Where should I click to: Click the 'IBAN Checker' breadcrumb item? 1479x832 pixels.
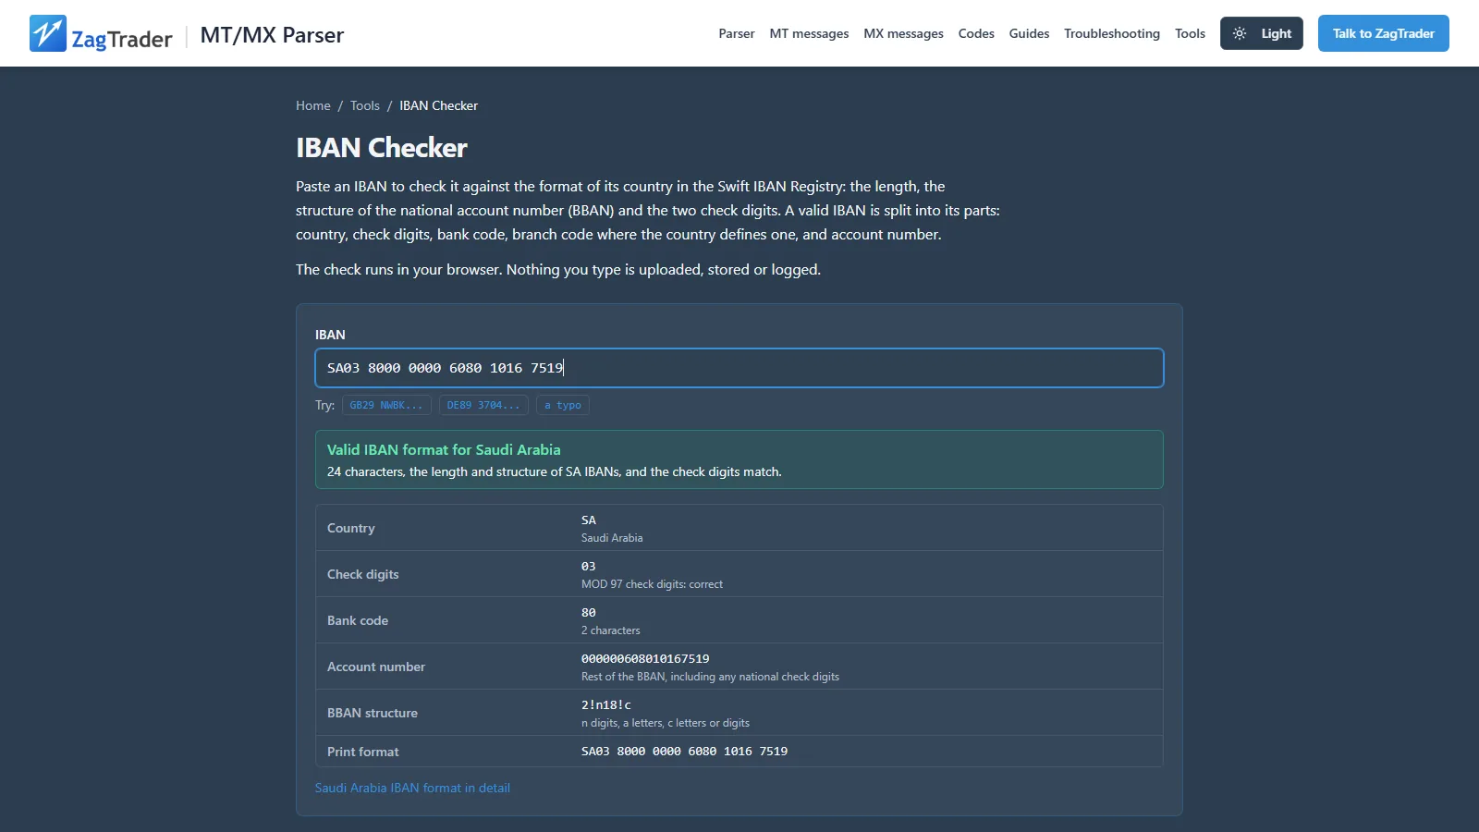[439, 105]
